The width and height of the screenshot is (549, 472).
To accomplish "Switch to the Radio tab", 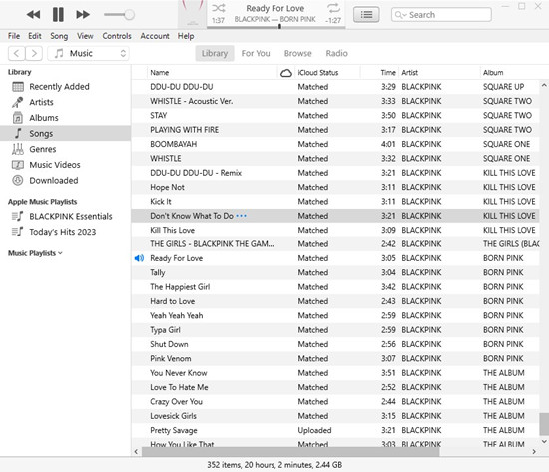I will [336, 53].
